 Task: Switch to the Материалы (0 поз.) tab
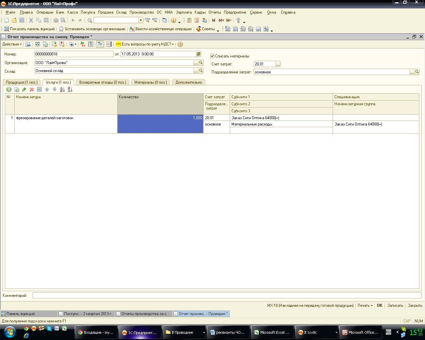(150, 82)
